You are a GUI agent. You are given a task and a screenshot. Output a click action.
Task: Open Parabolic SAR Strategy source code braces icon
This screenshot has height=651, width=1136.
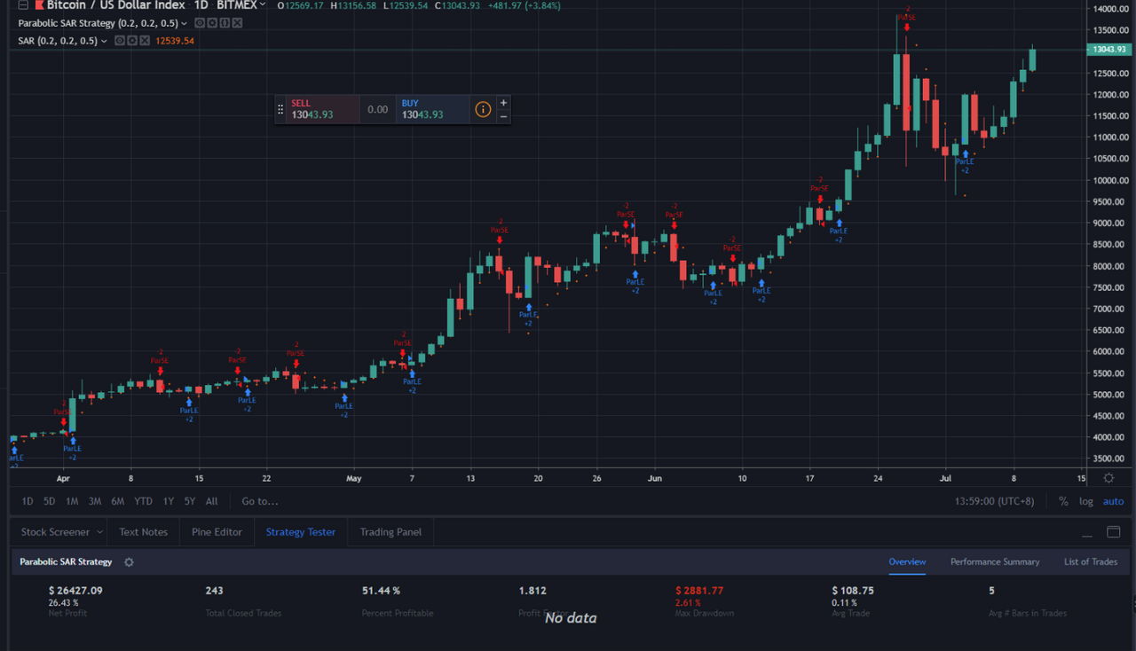coord(225,23)
